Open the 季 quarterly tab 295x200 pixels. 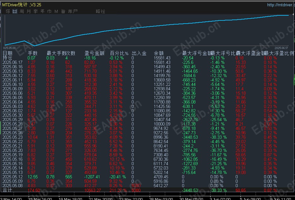pyautogui.click(x=36, y=11)
